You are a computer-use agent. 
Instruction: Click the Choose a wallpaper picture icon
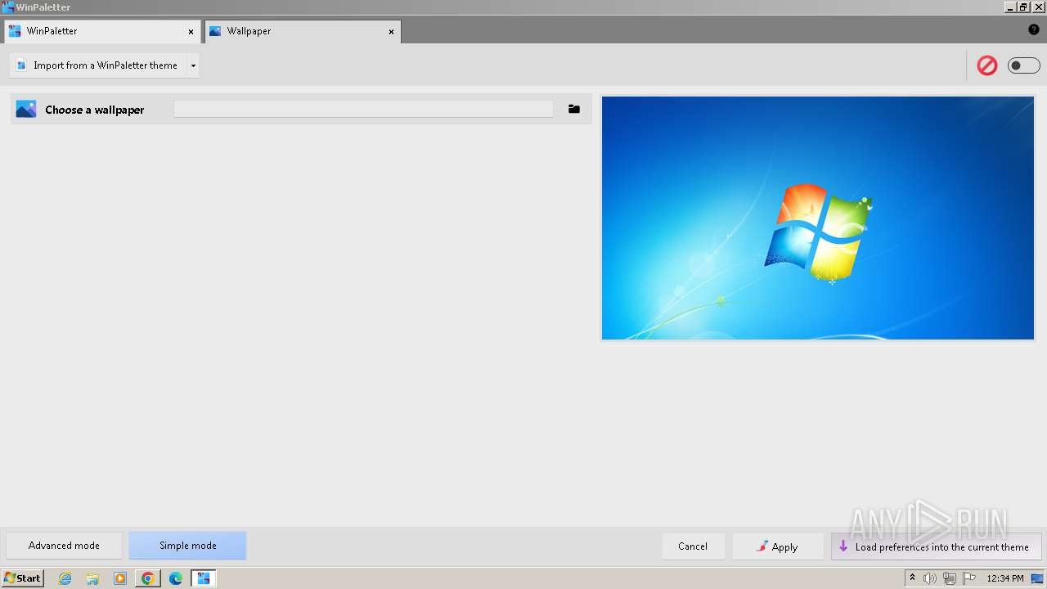pos(26,109)
